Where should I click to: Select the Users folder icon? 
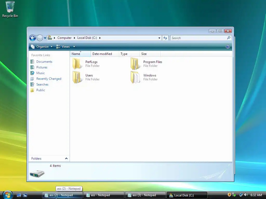pyautogui.click(x=77, y=77)
